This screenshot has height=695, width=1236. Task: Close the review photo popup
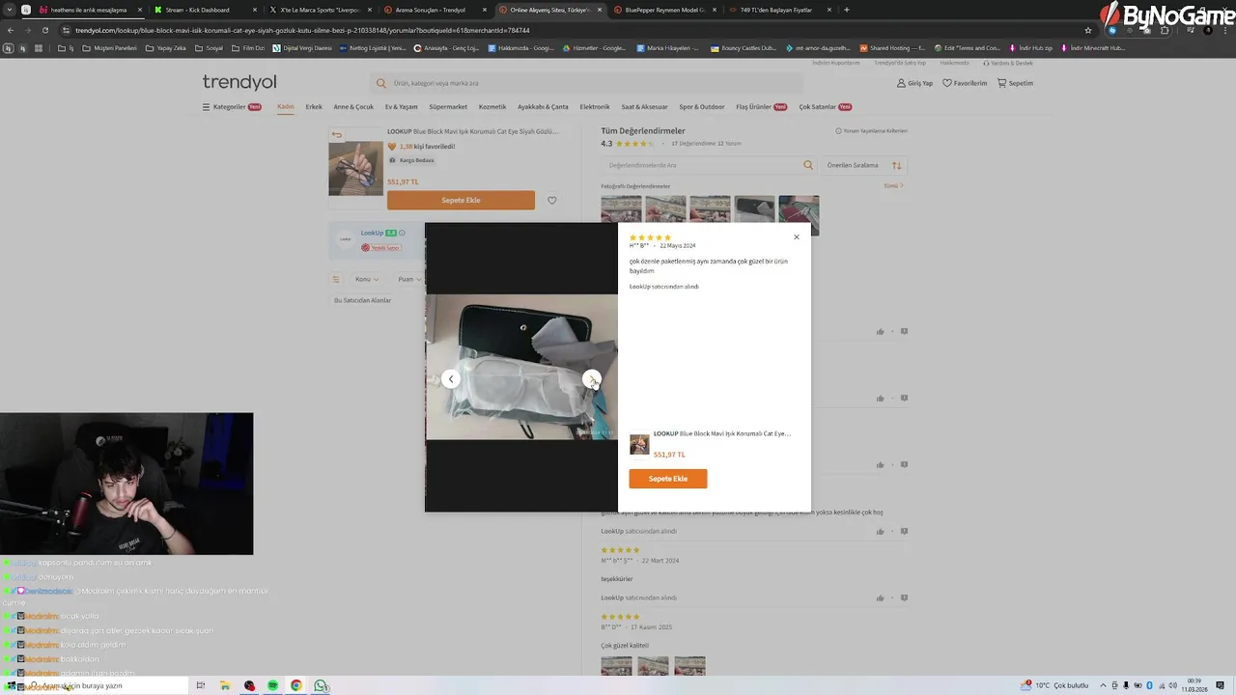797,237
